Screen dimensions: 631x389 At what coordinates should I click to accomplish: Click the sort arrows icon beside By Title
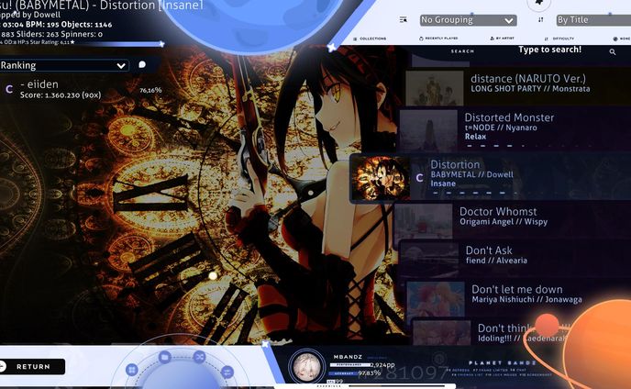(541, 20)
